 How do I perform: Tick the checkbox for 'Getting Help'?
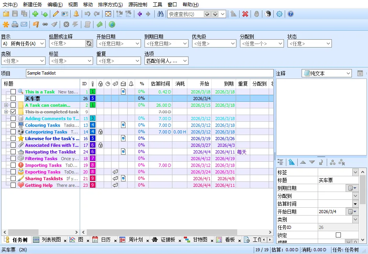[x=13, y=185]
